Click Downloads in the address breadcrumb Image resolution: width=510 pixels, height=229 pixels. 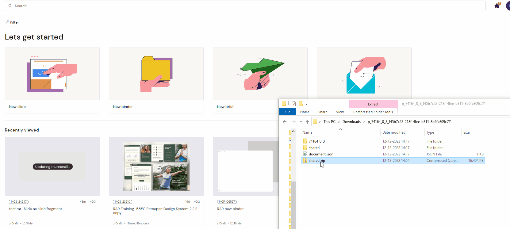pos(351,122)
